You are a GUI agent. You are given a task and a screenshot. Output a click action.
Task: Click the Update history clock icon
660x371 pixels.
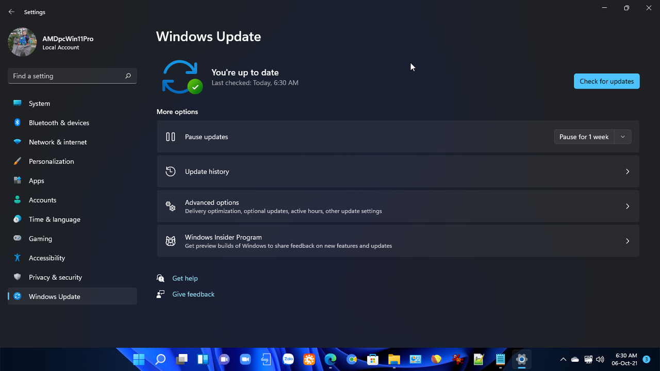[171, 172]
